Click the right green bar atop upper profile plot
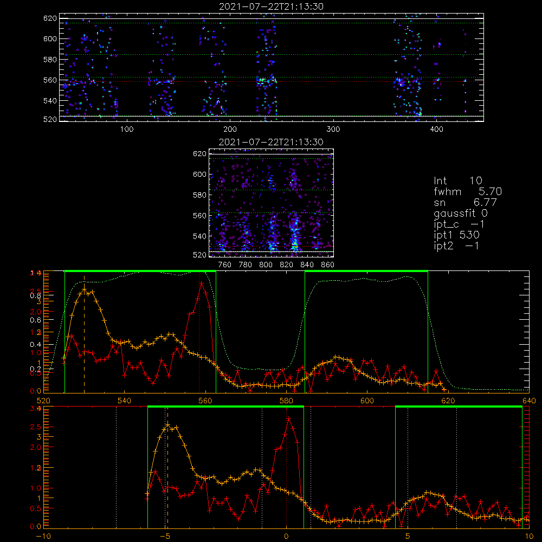The image size is (542, 542). tap(366, 271)
